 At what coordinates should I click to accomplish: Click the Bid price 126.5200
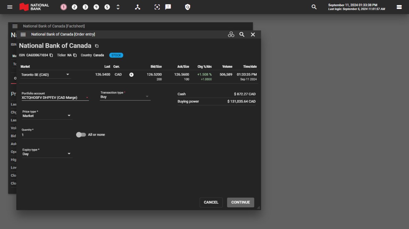point(154,75)
